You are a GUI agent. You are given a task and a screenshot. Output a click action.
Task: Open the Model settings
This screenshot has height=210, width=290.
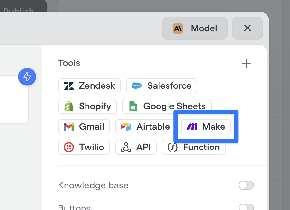(195, 28)
